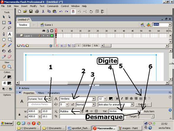The image size is (174, 131).
Task: Toggle Layer 1 lock dot
Action: coord(48,36)
